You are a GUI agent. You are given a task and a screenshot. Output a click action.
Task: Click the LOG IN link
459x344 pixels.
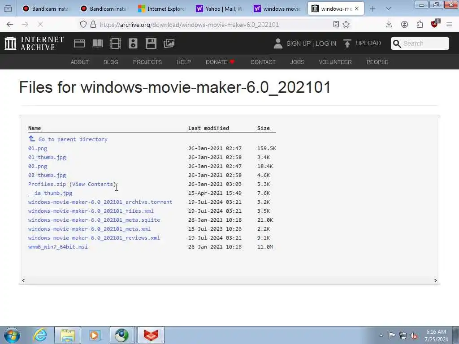(326, 43)
